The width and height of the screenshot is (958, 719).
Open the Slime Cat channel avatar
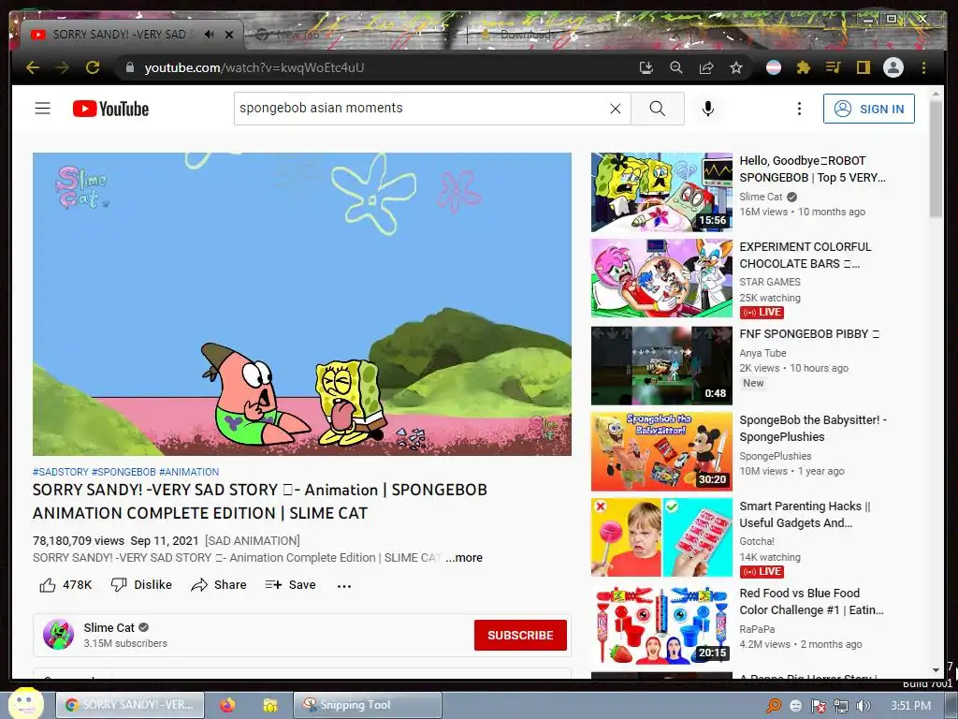pyautogui.click(x=59, y=635)
